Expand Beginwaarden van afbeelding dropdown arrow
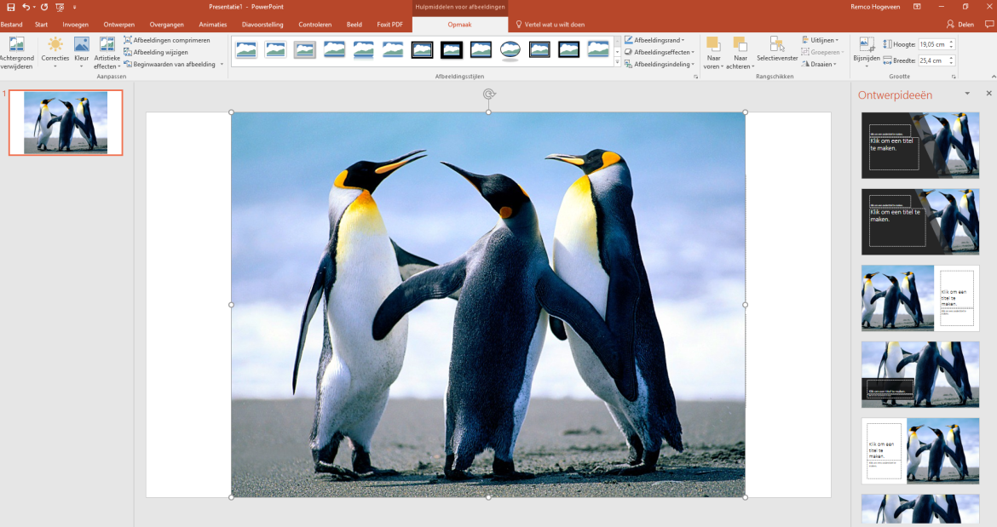Viewport: 997px width, 527px height. (222, 64)
